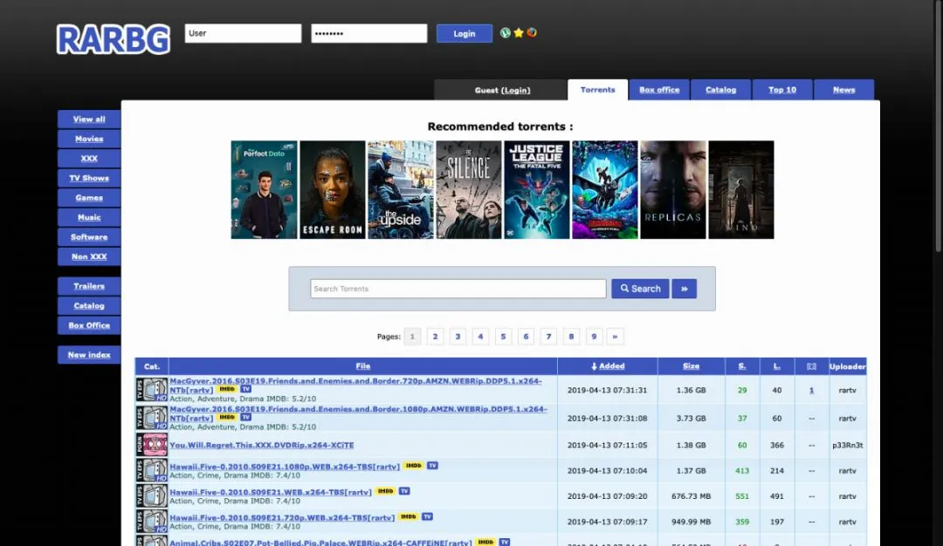This screenshot has height=546, width=943.
Task: Open Hawaii.Five-0 S09E21 1080p torrent link
Action: (285, 466)
